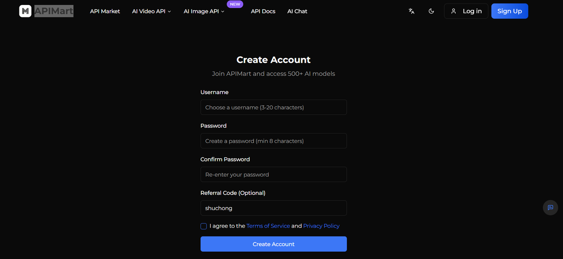This screenshot has width=563, height=259.
Task: Open the API Market menu item
Action: (105, 11)
